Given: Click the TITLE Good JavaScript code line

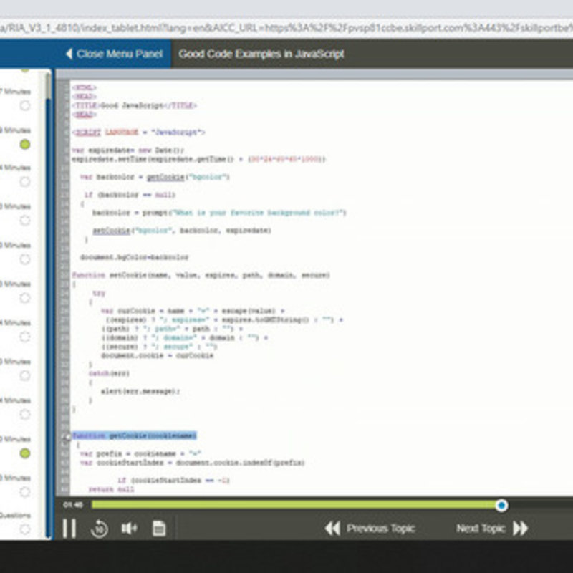Looking at the screenshot, I should coord(134,105).
